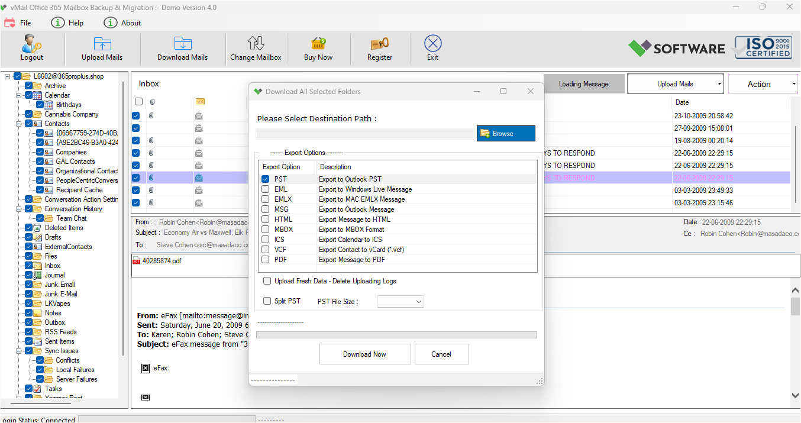
Task: Open the Upload Mails toolbar icon
Action: 102,44
